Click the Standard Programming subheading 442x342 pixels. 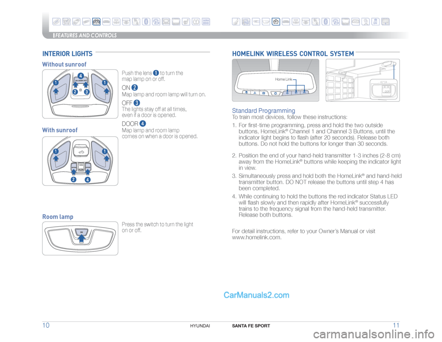click(263, 111)
